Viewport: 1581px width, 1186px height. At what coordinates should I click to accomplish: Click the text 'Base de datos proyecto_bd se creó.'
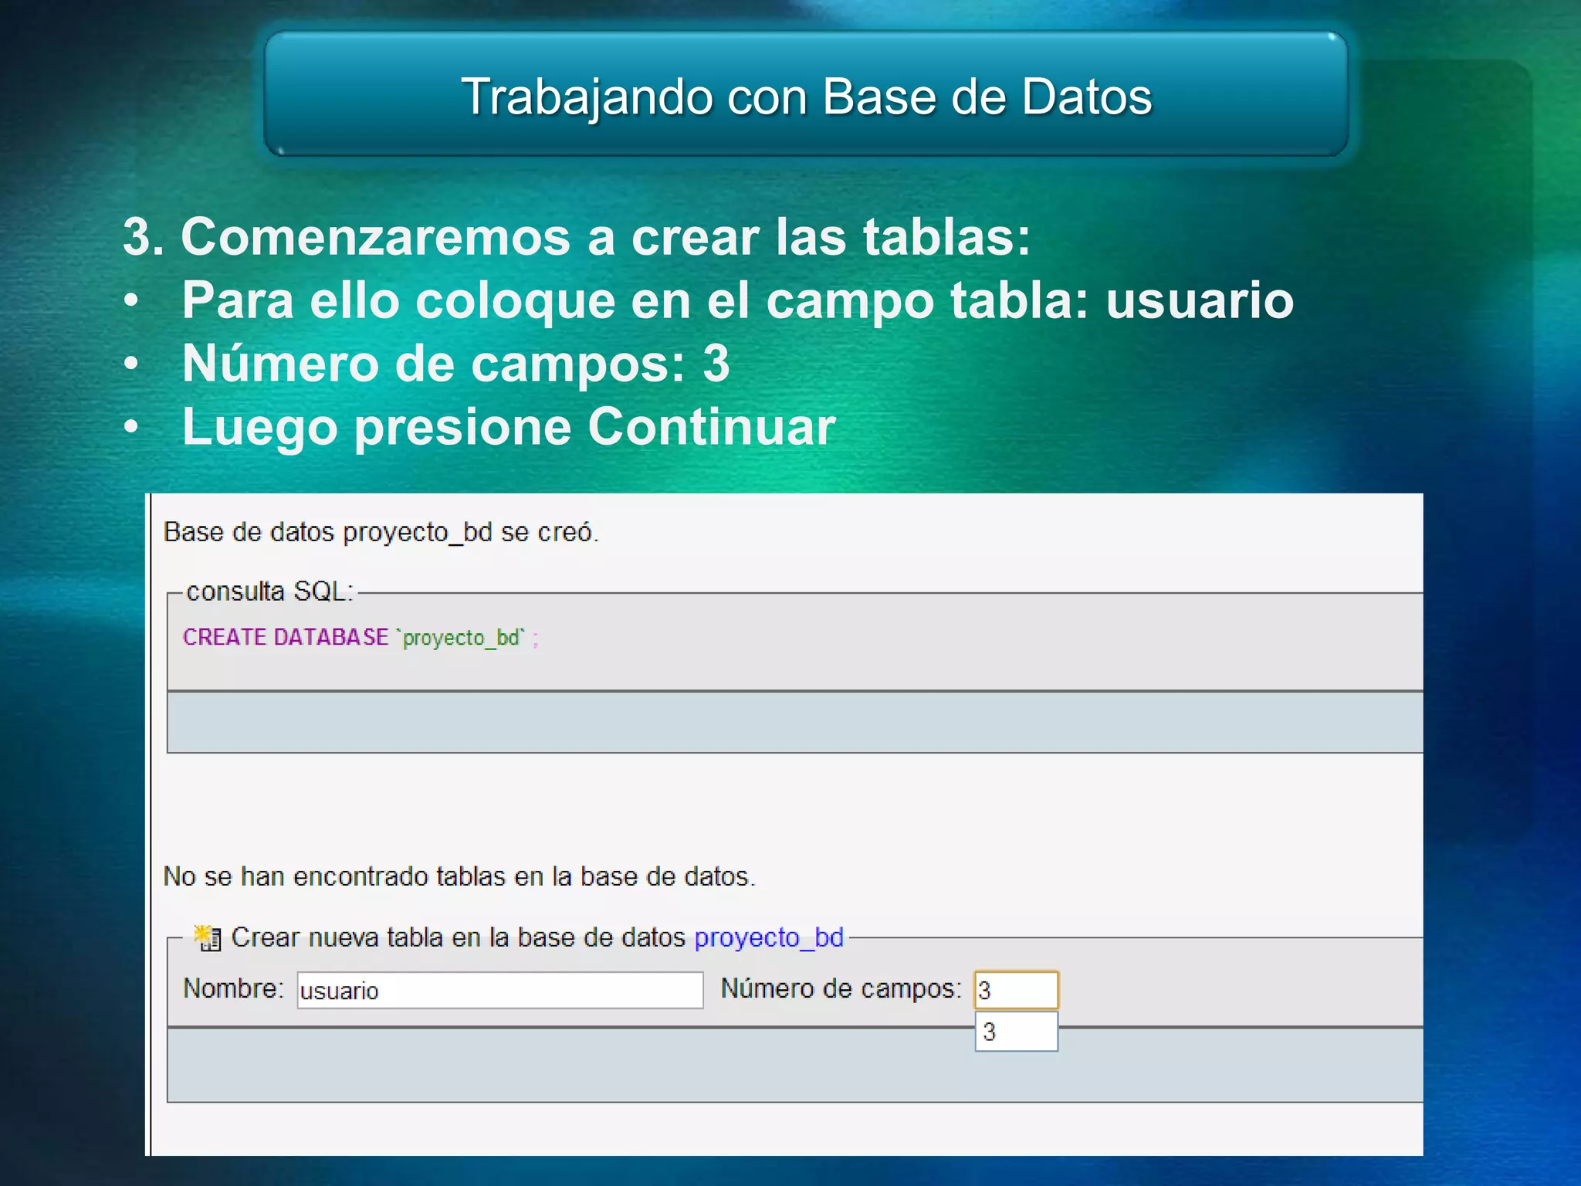381,532
